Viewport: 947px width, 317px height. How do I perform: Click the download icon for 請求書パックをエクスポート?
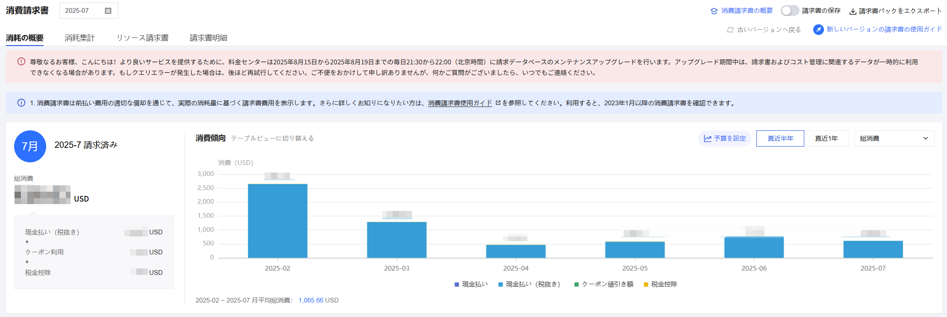(x=853, y=11)
